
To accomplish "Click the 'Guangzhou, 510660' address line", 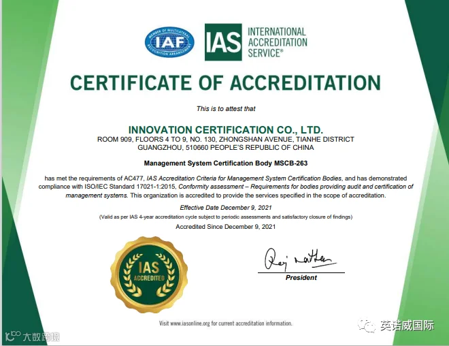I will 226,148.
